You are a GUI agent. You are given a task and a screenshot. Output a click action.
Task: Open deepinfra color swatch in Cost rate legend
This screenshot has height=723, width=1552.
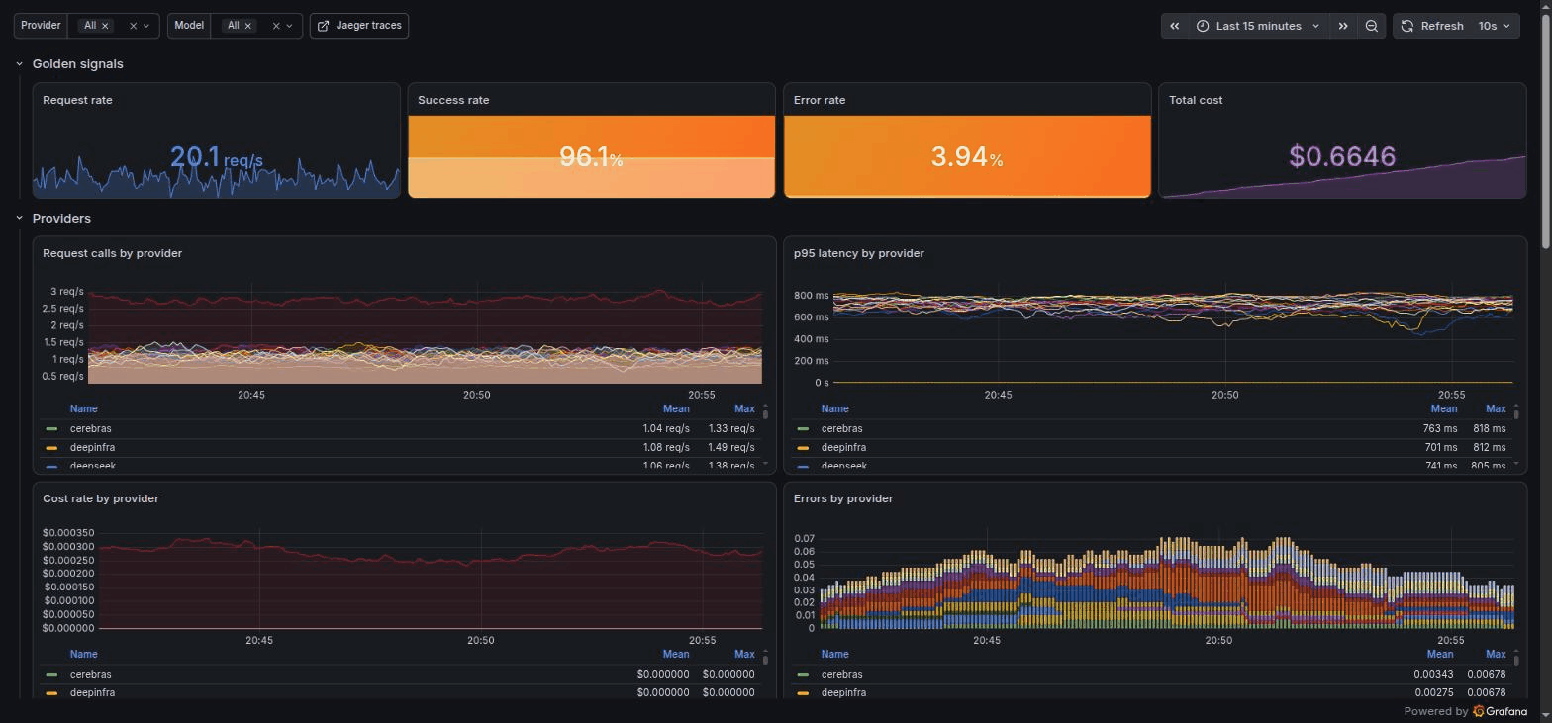pos(51,693)
